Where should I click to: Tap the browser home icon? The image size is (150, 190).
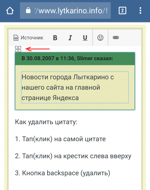click(x=10, y=11)
